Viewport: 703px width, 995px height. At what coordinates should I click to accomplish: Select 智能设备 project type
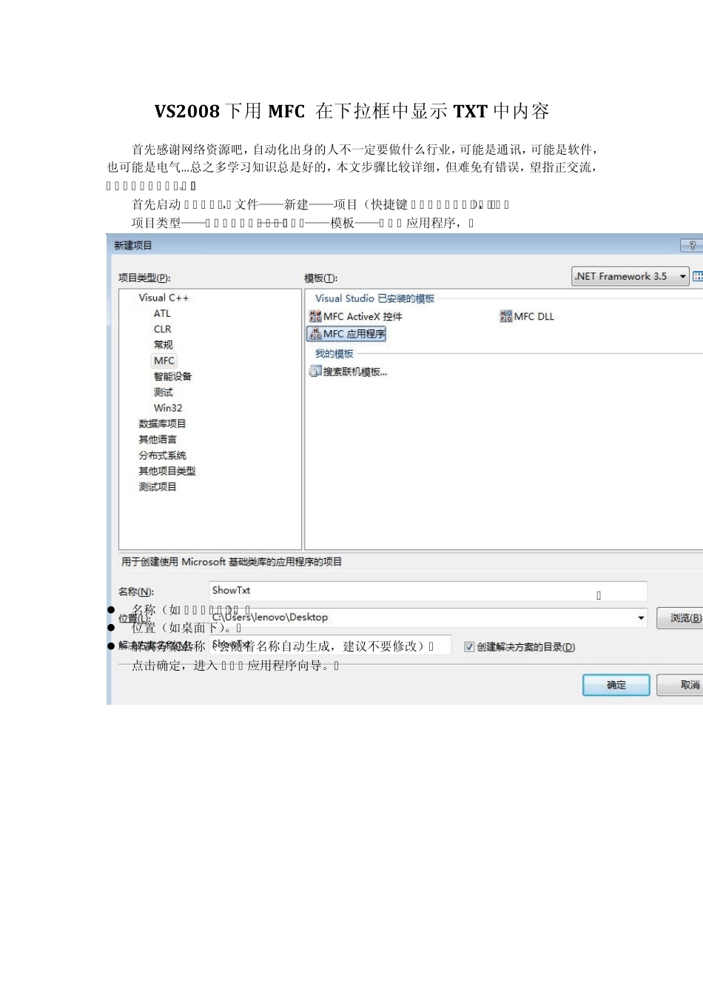pyautogui.click(x=172, y=376)
